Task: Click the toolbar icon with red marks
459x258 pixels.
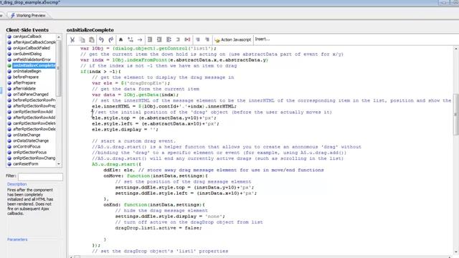Action: (x=187, y=39)
